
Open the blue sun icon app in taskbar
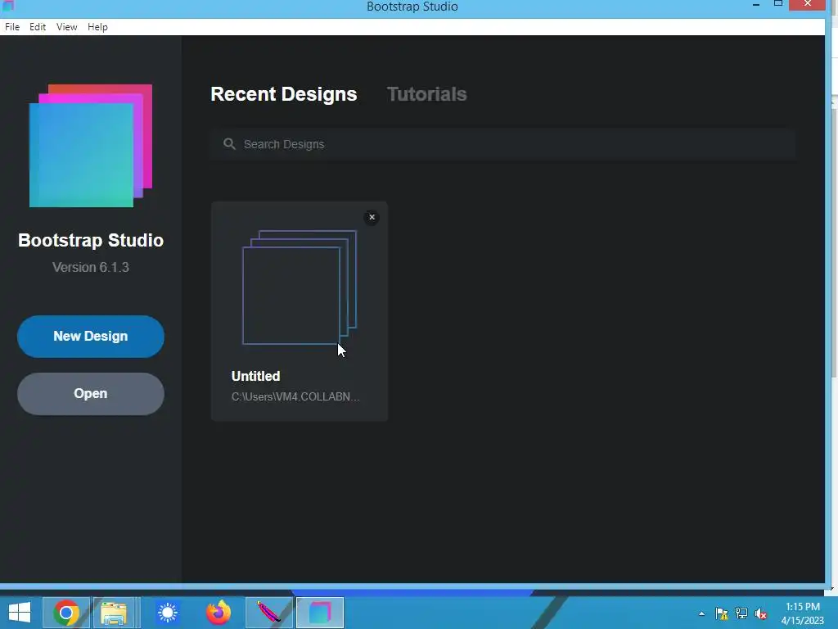coord(168,613)
